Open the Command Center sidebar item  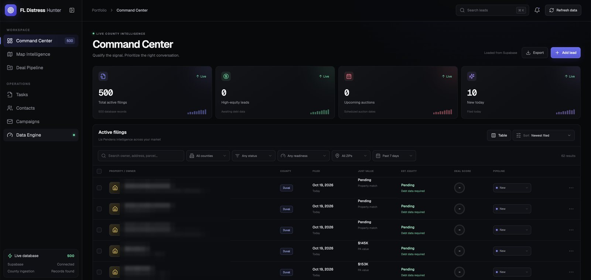(x=41, y=41)
